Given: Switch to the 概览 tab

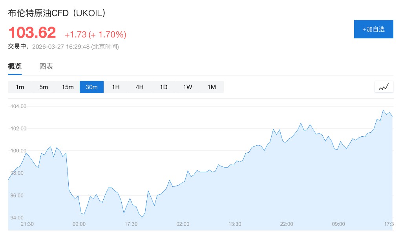Looking at the screenshot, I should [15, 66].
